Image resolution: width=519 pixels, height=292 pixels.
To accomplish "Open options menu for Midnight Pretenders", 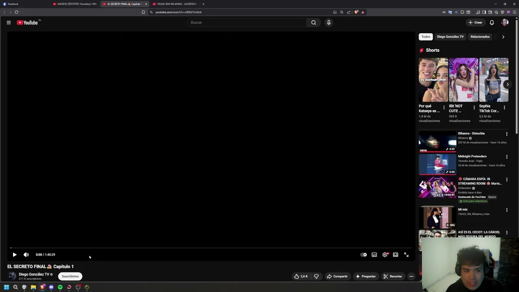I will click(506, 157).
